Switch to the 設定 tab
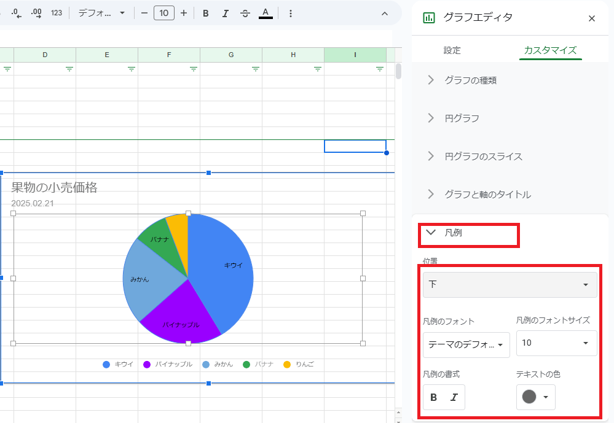This screenshot has height=423, width=614. (452, 50)
